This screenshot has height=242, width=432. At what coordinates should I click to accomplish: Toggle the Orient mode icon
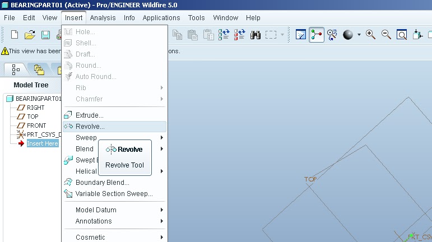[332, 35]
